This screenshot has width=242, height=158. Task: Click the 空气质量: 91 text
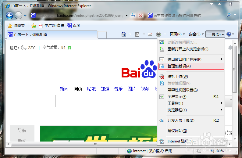(x=54, y=48)
